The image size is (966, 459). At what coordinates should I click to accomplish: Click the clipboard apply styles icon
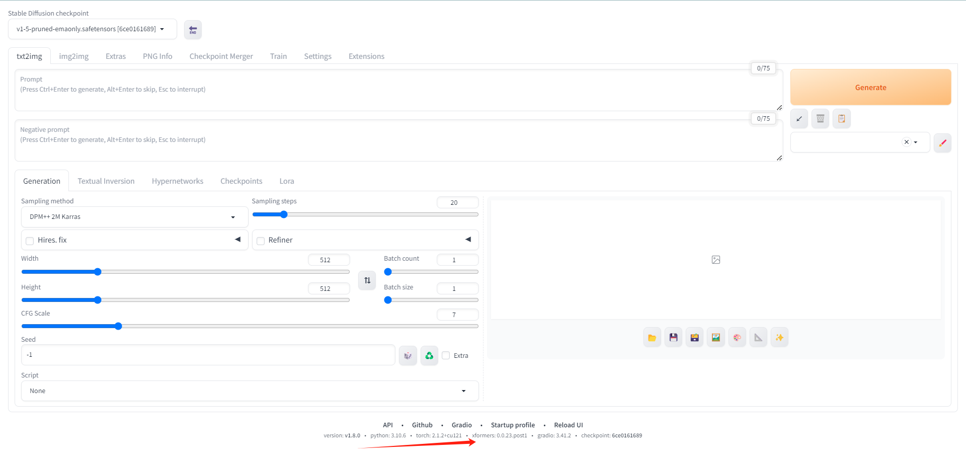[x=841, y=119]
